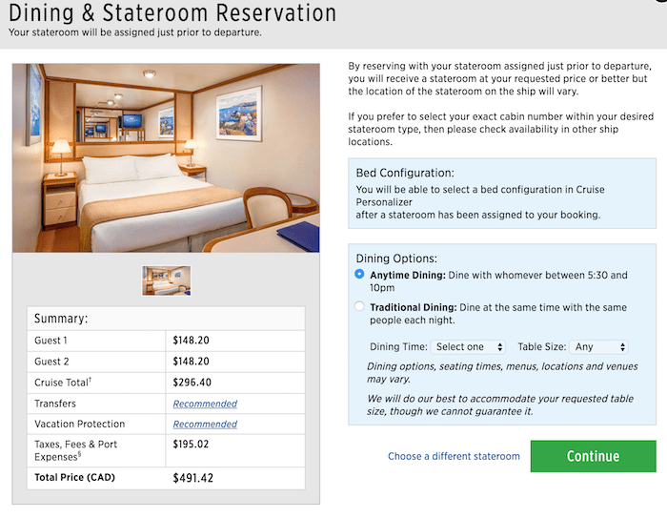The width and height of the screenshot is (667, 518).
Task: Open the Recommended link for Vacation Protection
Action: point(205,424)
